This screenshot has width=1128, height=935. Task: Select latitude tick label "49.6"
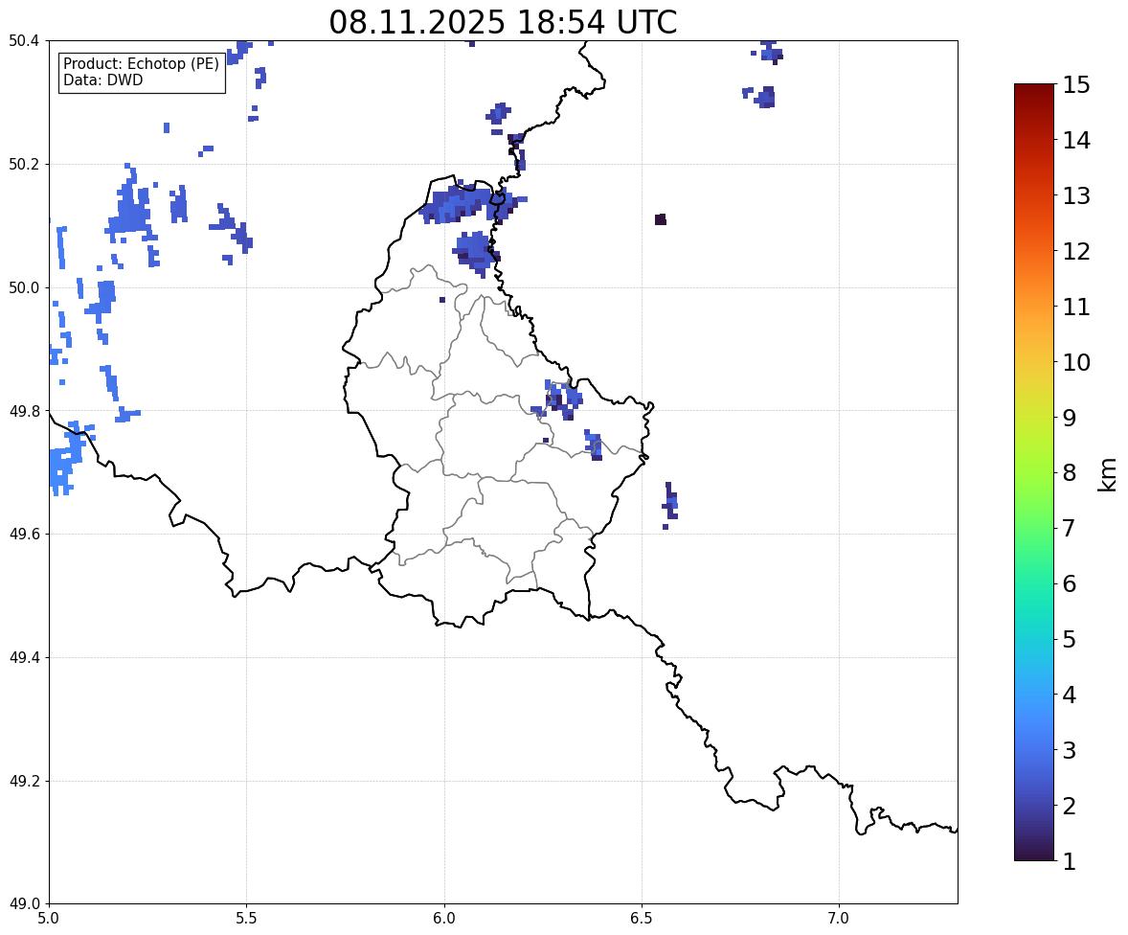[24, 534]
